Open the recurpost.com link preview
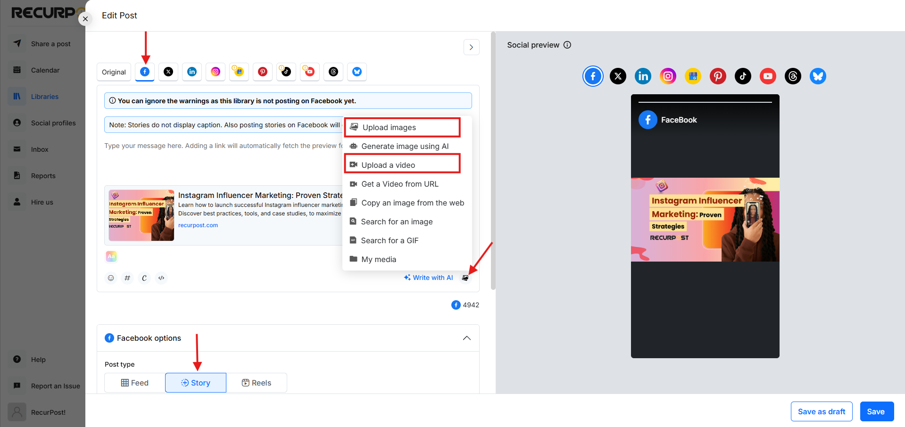 click(198, 225)
